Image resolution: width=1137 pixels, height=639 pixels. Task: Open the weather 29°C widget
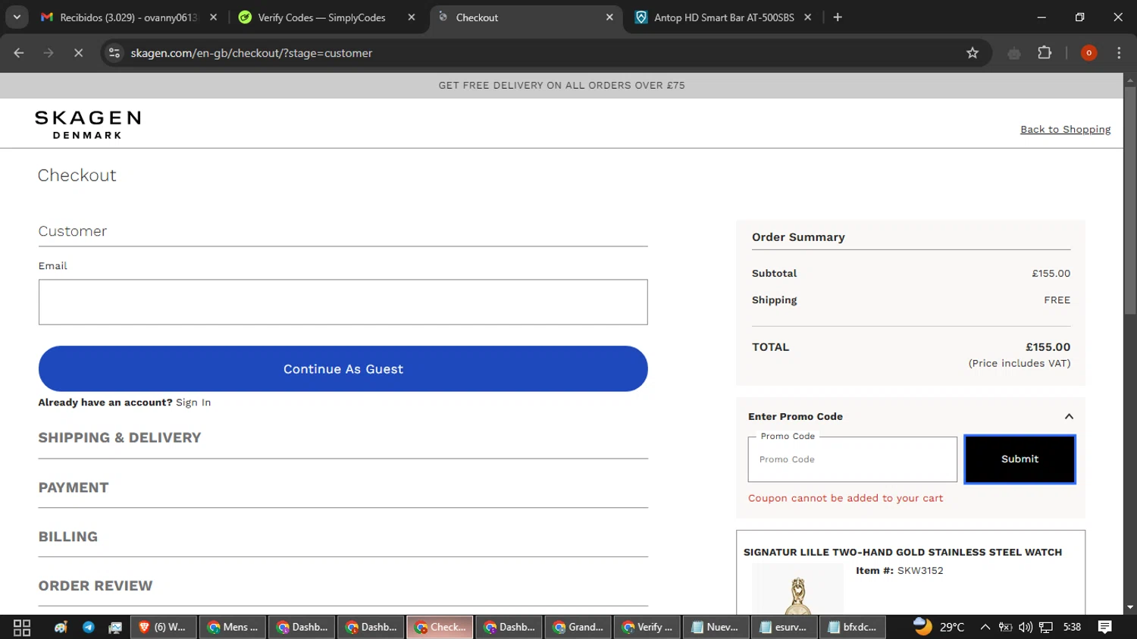938,627
